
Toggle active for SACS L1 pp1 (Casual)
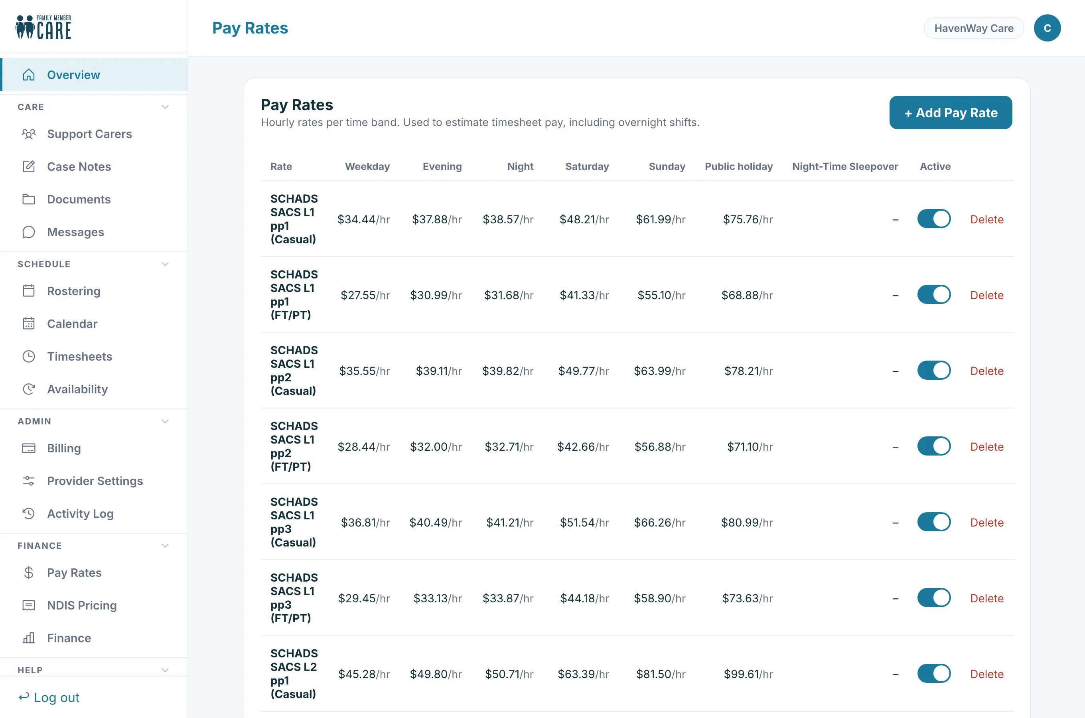tap(933, 219)
